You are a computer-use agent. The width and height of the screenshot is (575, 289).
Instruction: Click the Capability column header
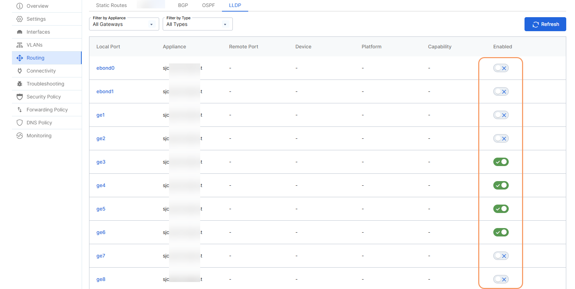[439, 47]
